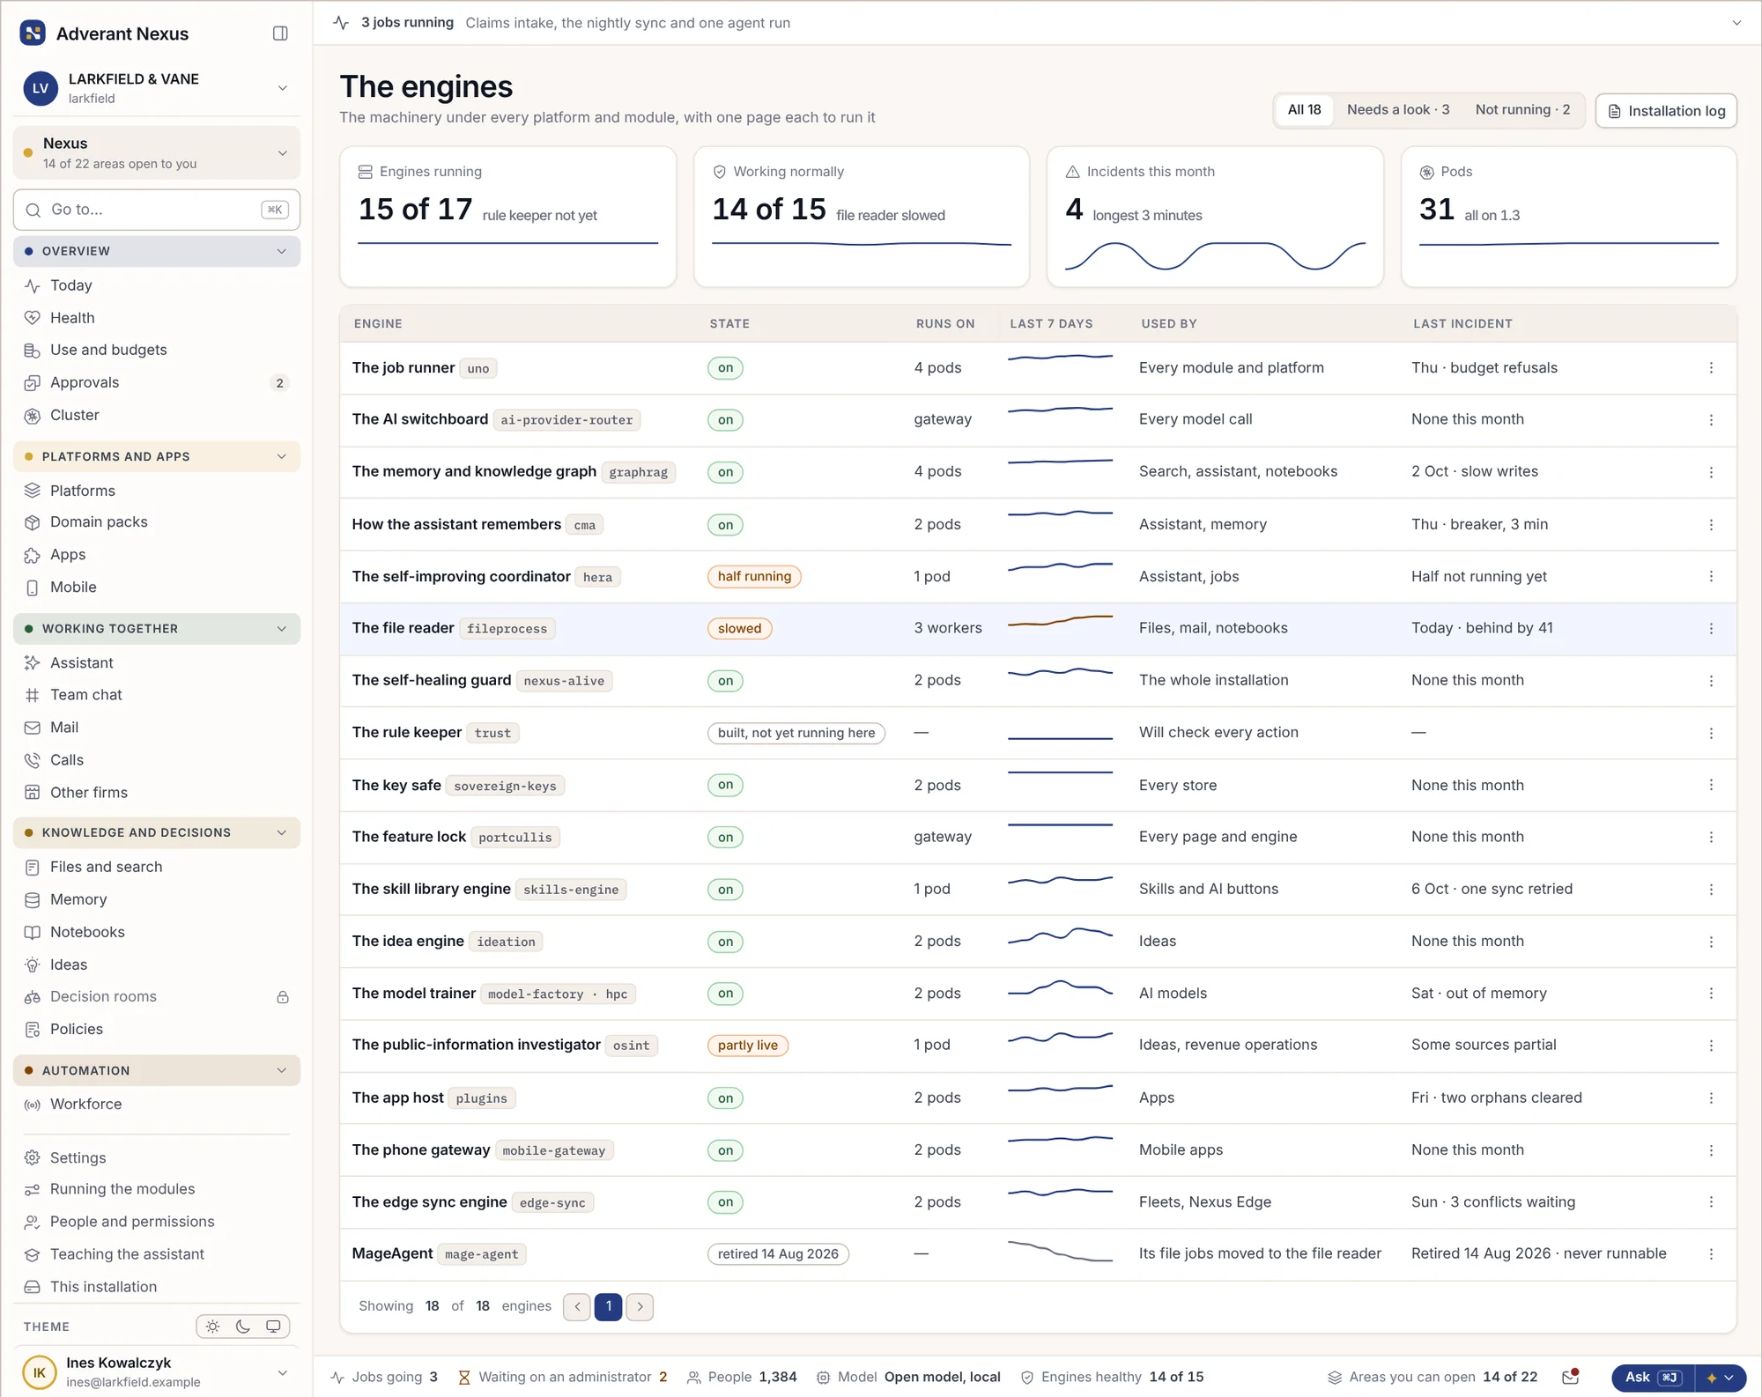This screenshot has height=1397, width=1762.
Task: Open Team chat
Action: tap(157, 695)
